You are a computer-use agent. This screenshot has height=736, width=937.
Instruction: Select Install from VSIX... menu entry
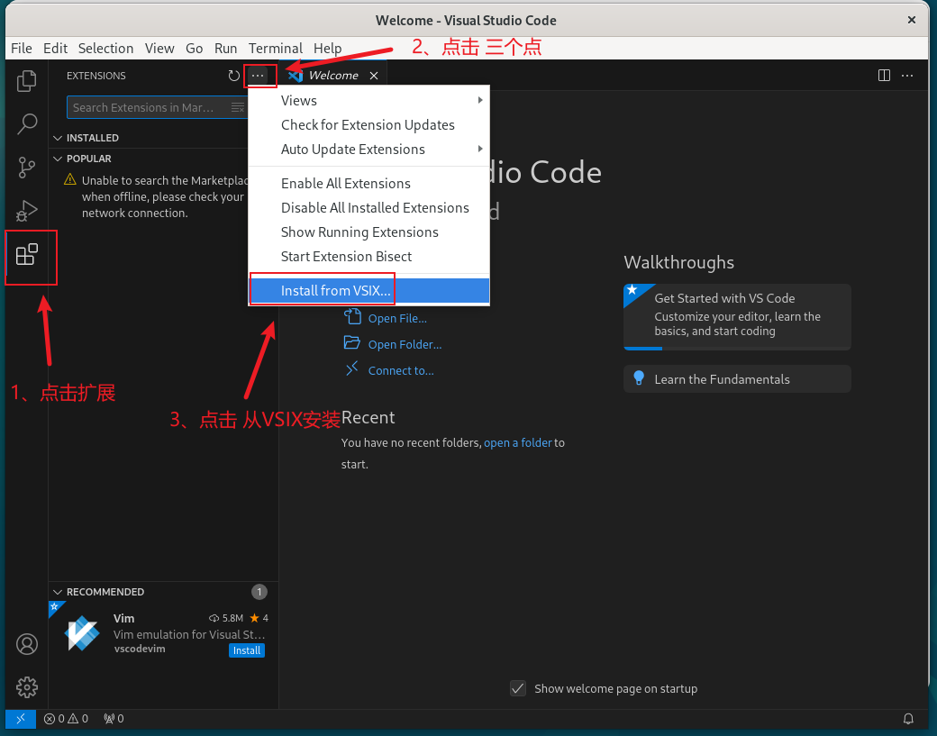tap(368, 290)
